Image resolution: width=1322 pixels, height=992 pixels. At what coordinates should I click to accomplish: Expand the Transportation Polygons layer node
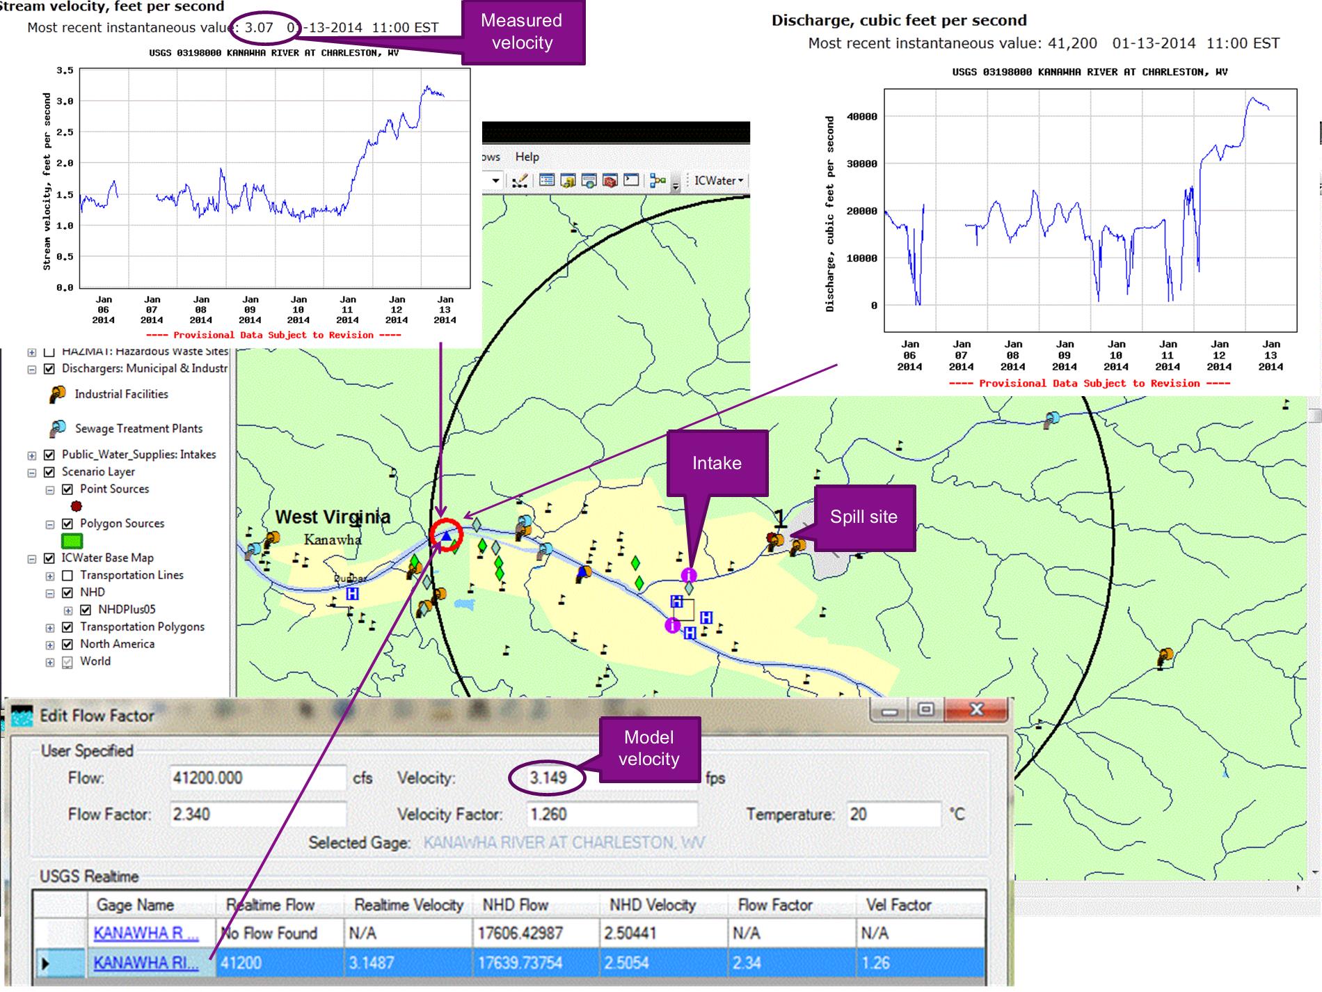pyautogui.click(x=49, y=628)
